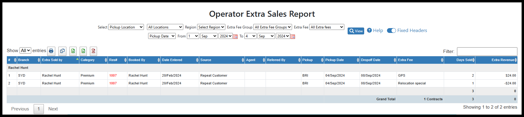Sort by Pickup Date column header
The width and height of the screenshot is (524, 117).
[342, 60]
